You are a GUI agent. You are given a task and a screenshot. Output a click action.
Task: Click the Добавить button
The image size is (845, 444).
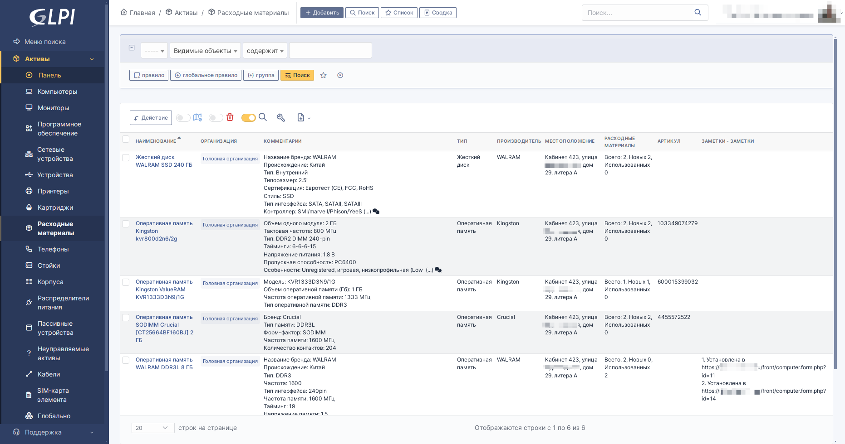tap(322, 13)
